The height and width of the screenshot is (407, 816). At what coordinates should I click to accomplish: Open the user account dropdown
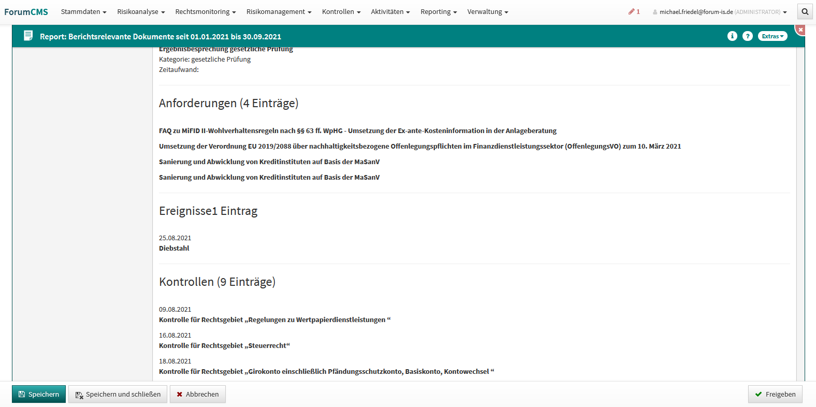720,11
